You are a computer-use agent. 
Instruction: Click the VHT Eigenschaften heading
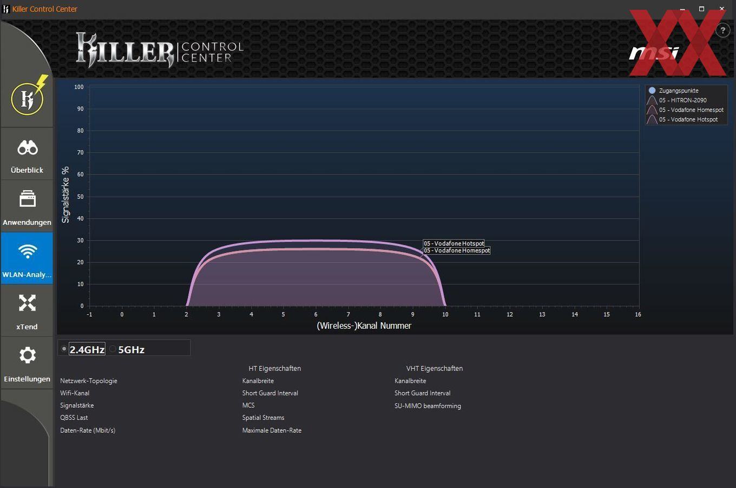click(435, 368)
